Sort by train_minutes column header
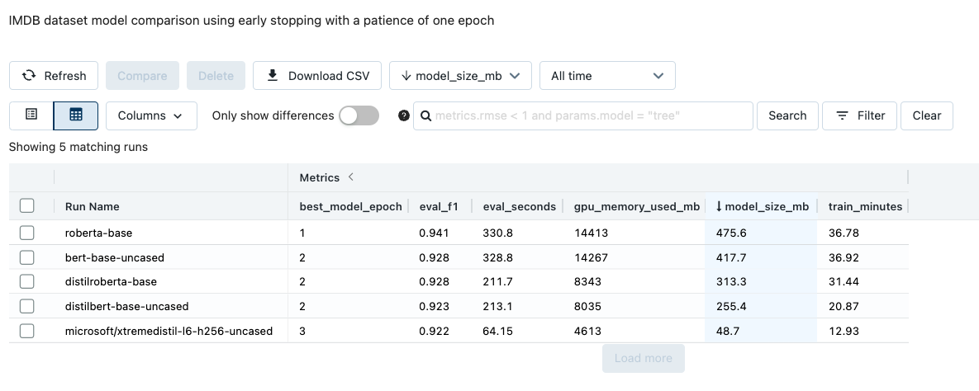979x391 pixels. click(x=865, y=206)
